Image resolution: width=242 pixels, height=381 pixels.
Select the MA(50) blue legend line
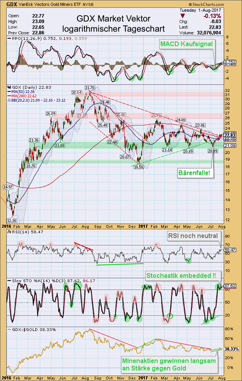coord(10,92)
